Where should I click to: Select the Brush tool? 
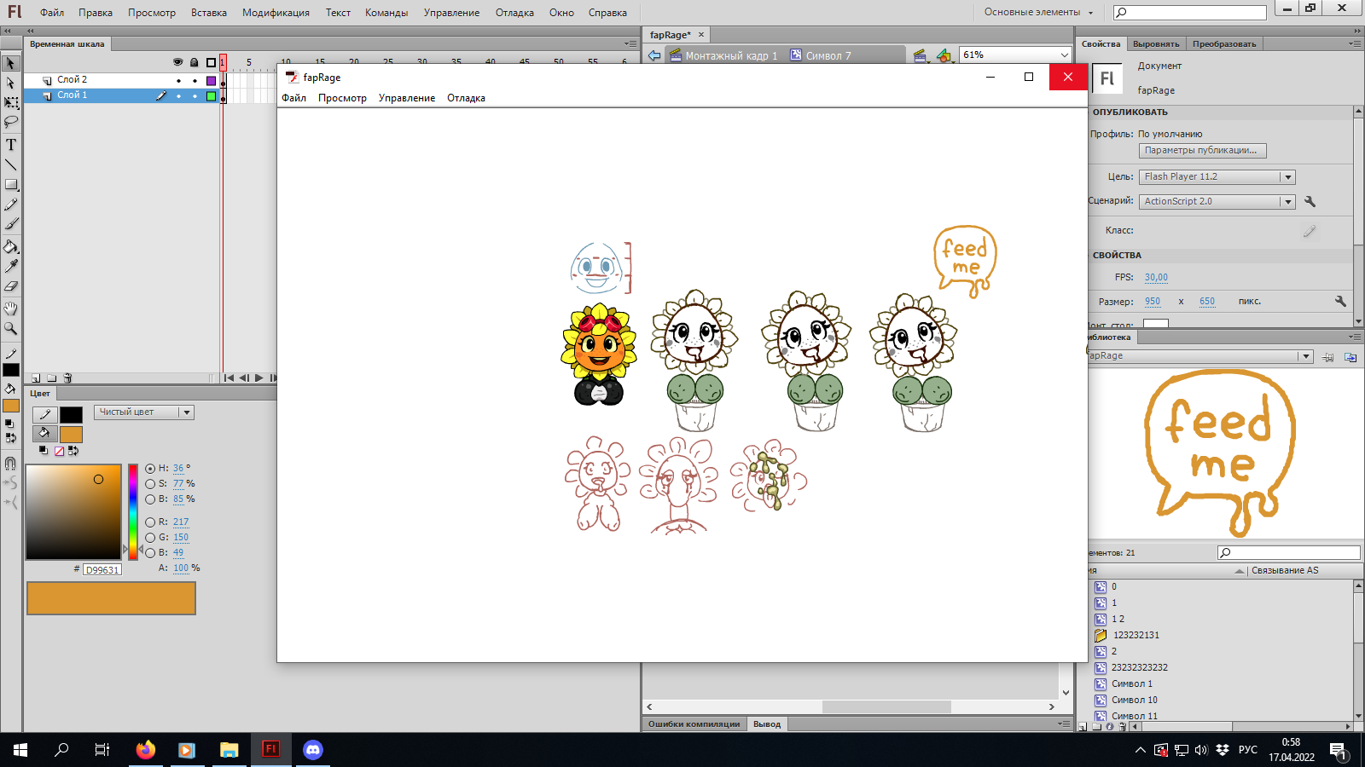[x=11, y=224]
